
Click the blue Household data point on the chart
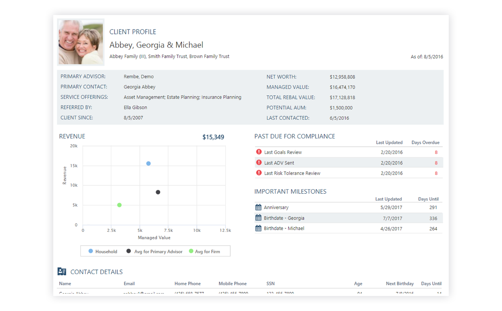[x=148, y=163]
